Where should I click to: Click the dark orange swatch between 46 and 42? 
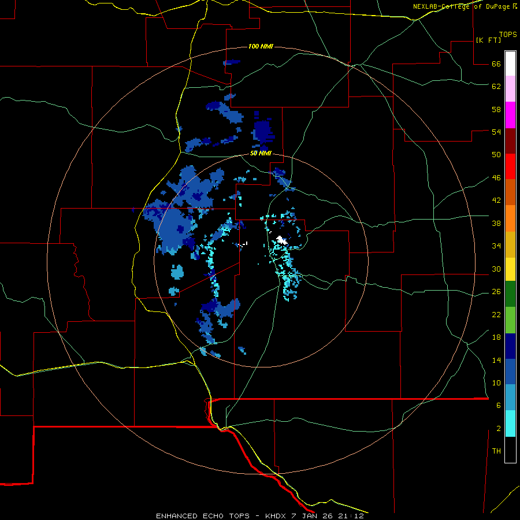click(510, 192)
